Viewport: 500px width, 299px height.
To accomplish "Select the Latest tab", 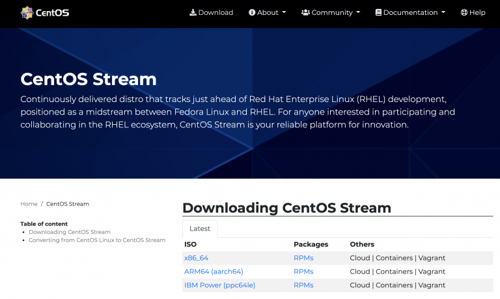I will (200, 229).
